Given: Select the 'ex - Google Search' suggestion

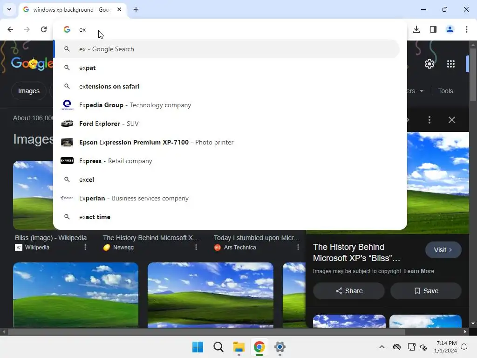Looking at the screenshot, I should [227, 49].
